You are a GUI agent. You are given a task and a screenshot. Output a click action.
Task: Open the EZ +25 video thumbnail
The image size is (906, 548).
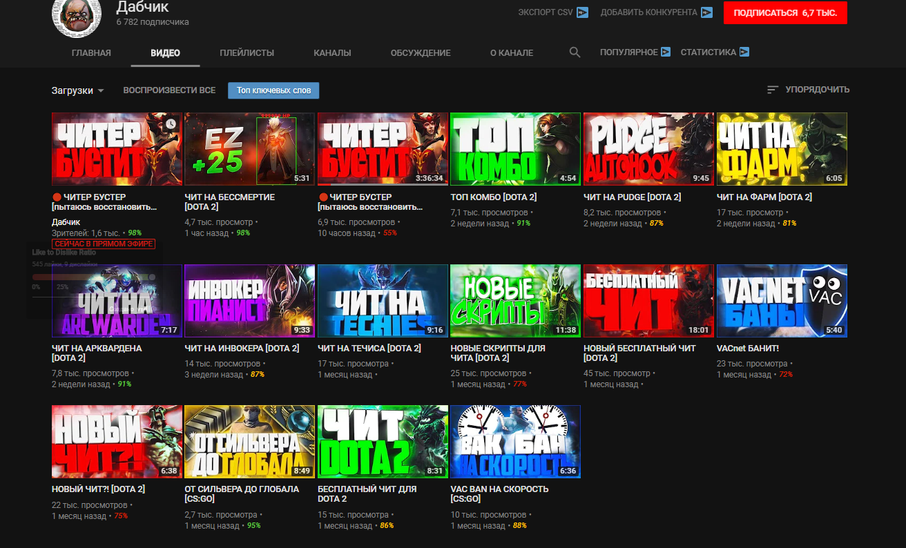[249, 149]
